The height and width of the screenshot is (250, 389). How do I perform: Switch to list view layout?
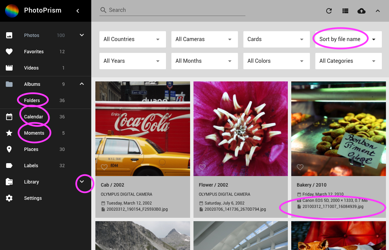(x=345, y=11)
